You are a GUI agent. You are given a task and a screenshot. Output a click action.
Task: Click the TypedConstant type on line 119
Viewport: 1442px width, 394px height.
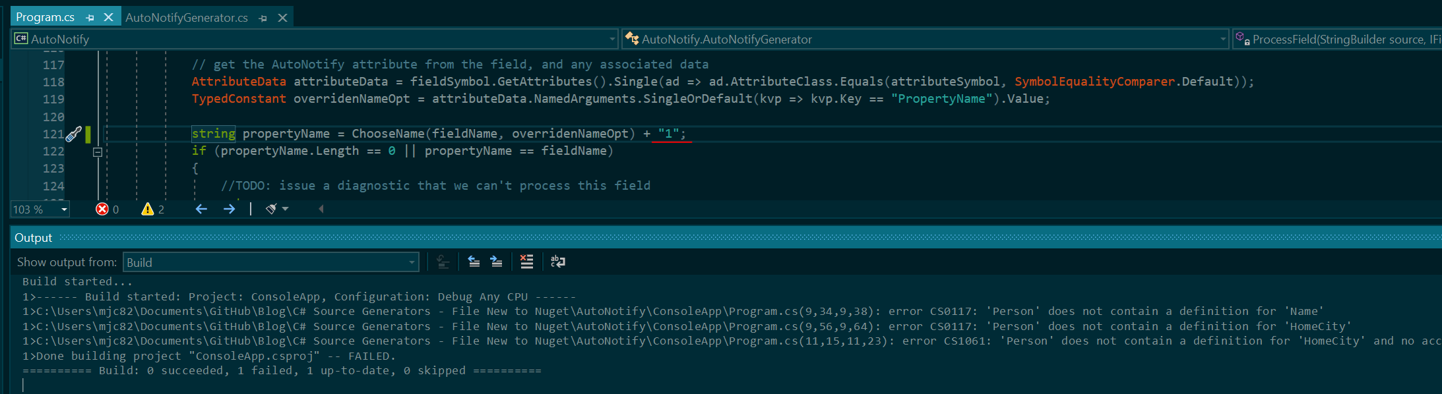click(x=239, y=99)
